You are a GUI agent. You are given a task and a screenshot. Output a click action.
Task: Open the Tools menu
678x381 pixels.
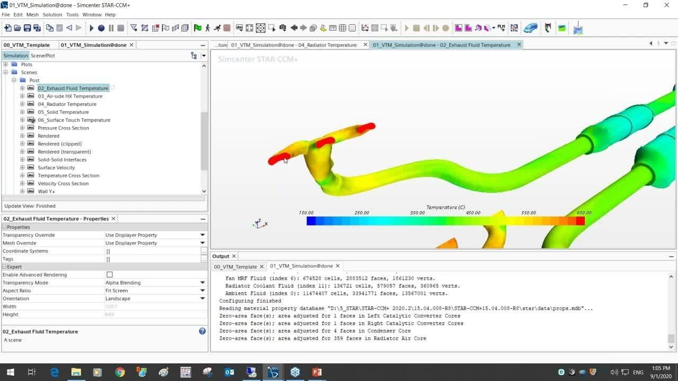[x=72, y=15]
